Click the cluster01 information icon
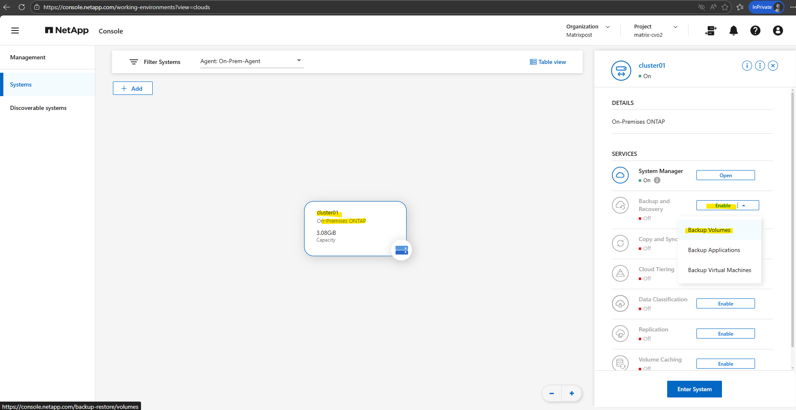796x410 pixels. click(747, 66)
